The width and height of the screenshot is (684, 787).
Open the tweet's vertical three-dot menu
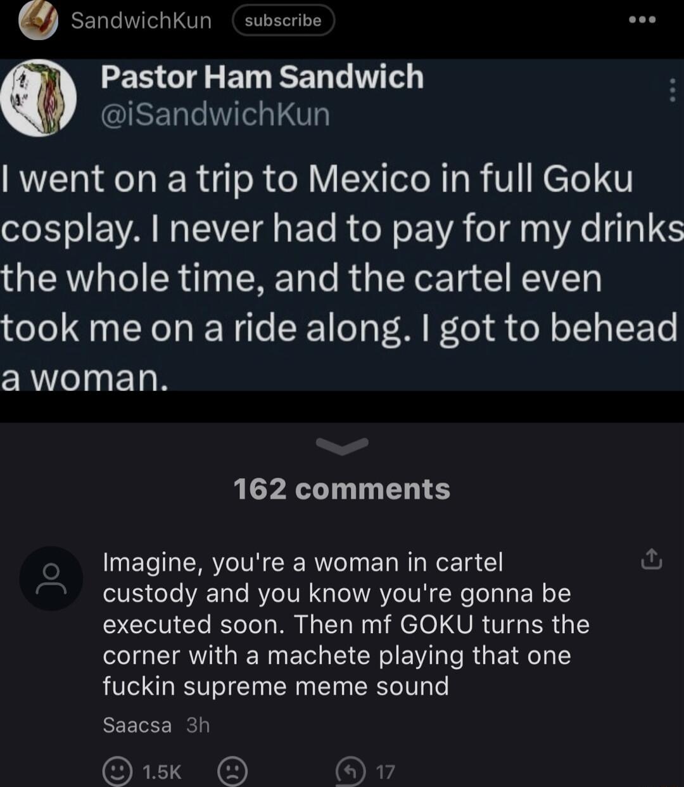672,90
